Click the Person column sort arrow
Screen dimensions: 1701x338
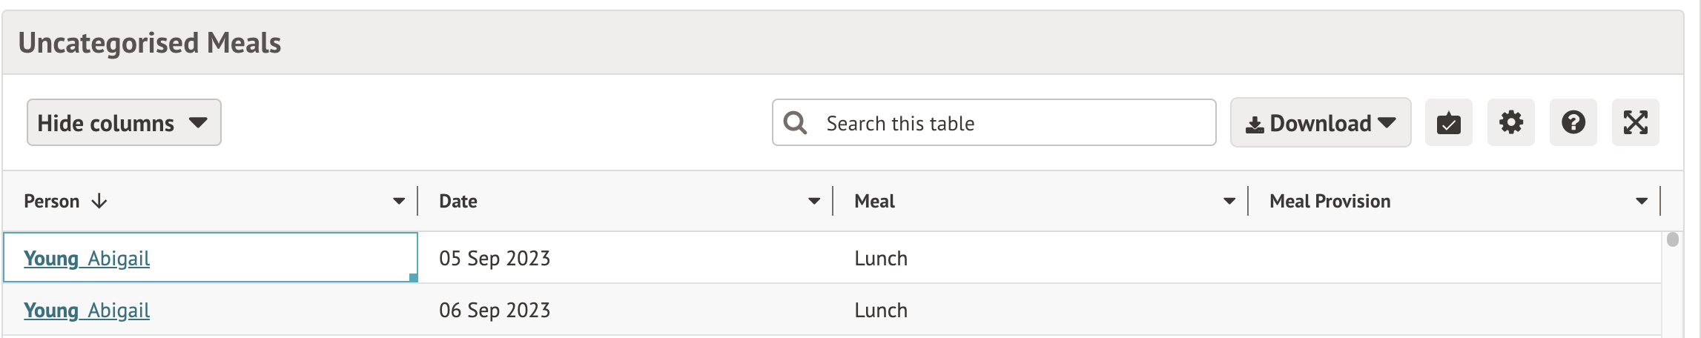point(99,202)
